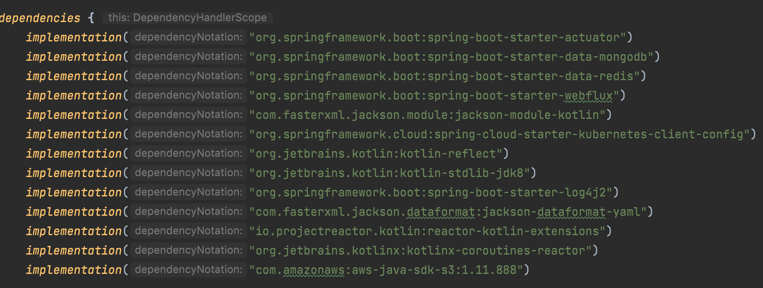Click the spring-boot-starter-data-redis dependency string
Screen dimensions: 763x288
coord(444,76)
